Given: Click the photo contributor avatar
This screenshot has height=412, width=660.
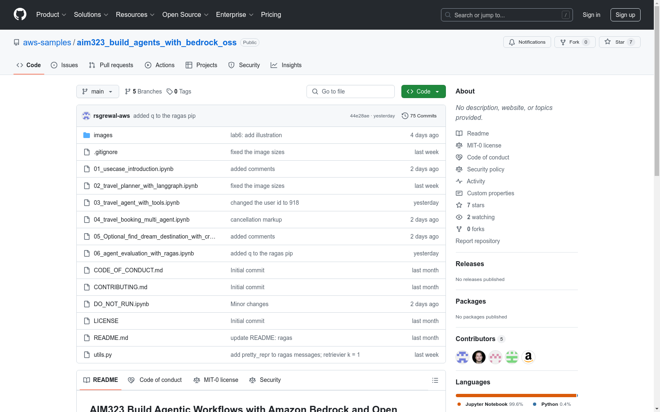Looking at the screenshot, I should pyautogui.click(x=479, y=357).
